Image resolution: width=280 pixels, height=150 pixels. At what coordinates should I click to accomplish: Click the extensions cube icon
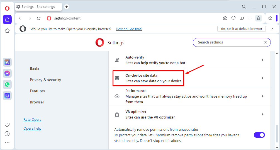point(270,18)
